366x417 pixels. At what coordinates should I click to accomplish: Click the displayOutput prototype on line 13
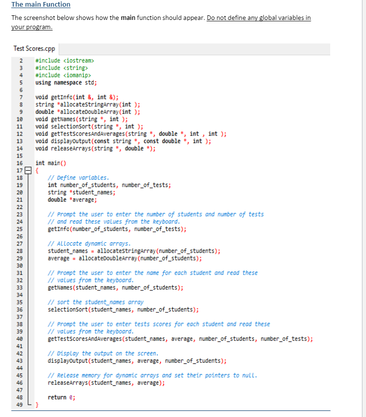click(x=123, y=141)
